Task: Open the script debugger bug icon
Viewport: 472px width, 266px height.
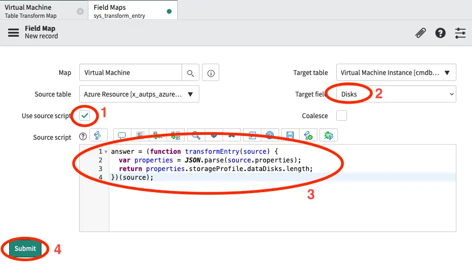Action: pos(328,135)
